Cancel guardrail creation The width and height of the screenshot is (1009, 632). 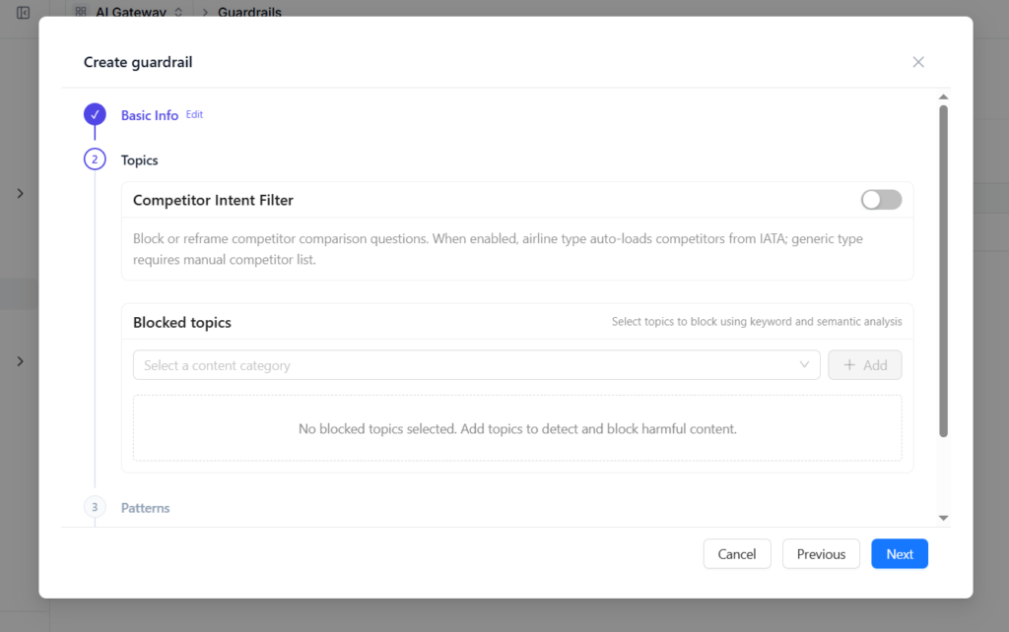tap(737, 553)
